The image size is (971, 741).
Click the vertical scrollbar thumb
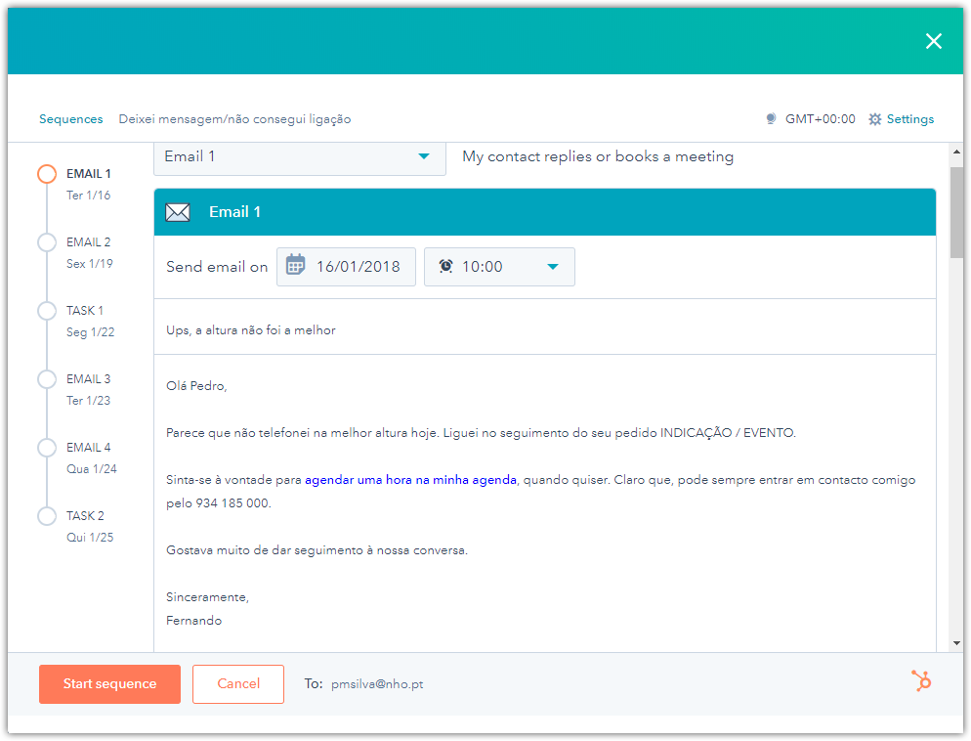957,212
